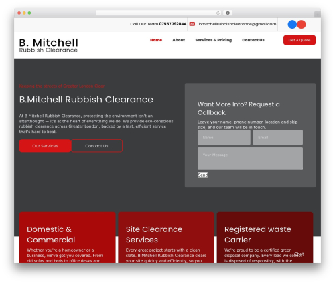Click the Registered waste Carrier card heading
Image resolution: width=335 pixels, height=283 pixels.
tap(258, 234)
